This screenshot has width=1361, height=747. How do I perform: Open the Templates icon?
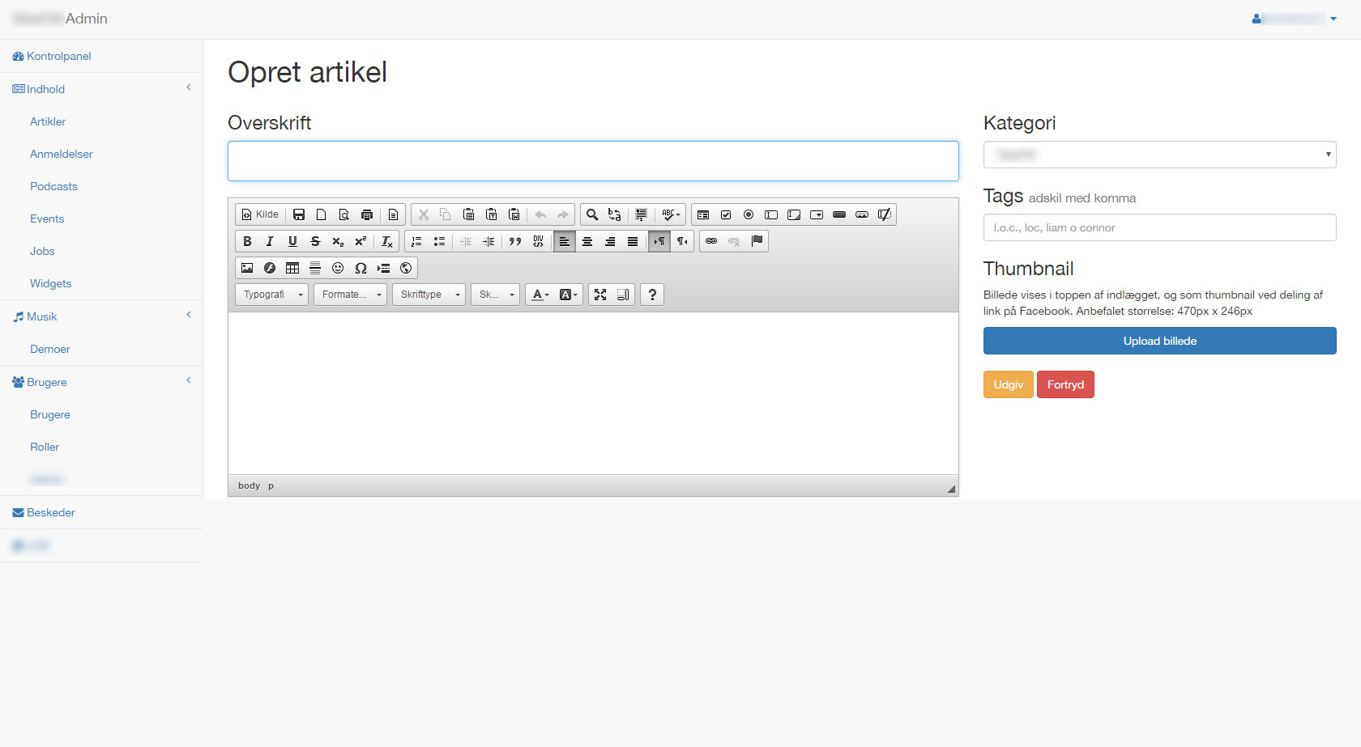tap(393, 214)
